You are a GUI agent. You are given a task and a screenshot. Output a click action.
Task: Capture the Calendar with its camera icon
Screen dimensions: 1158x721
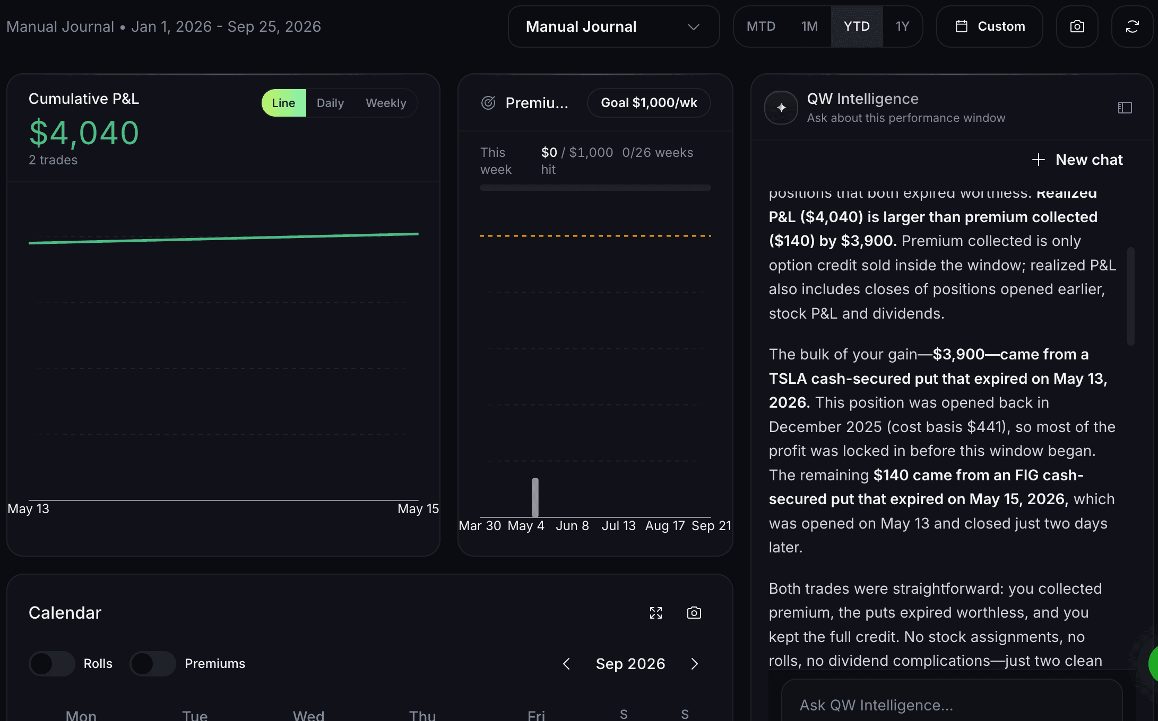694,613
